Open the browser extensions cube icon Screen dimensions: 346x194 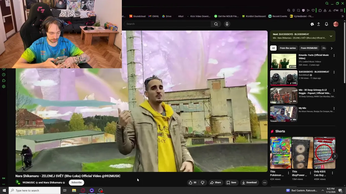tap(320, 10)
